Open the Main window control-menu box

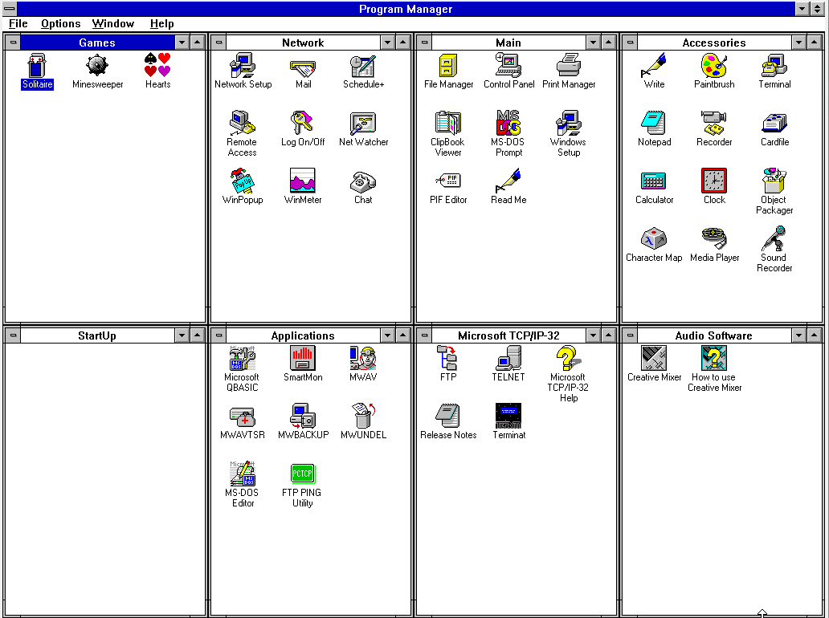coord(425,43)
